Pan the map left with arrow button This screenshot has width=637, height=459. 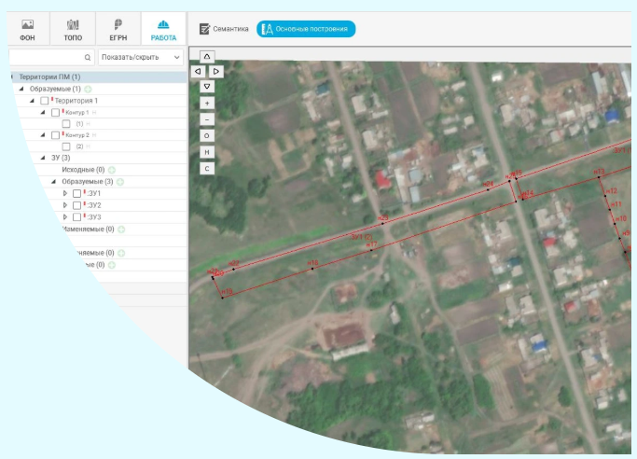[x=197, y=71]
